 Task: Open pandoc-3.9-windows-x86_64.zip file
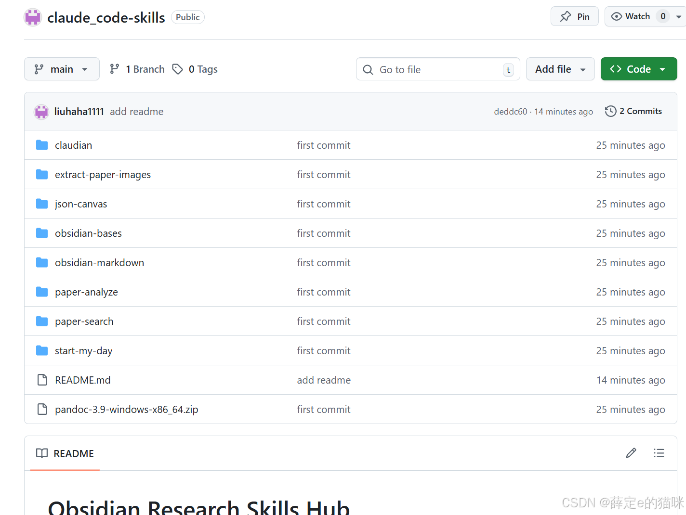(127, 410)
